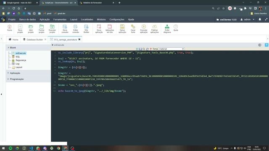Open the Windows Start menu
This screenshot has height=151, width=269.
[x=3, y=148]
